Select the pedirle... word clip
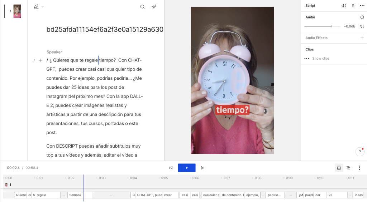 275,195
